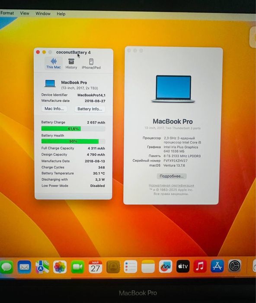
Task: Click the Подробнее... button in About window
Action: pos(172,176)
